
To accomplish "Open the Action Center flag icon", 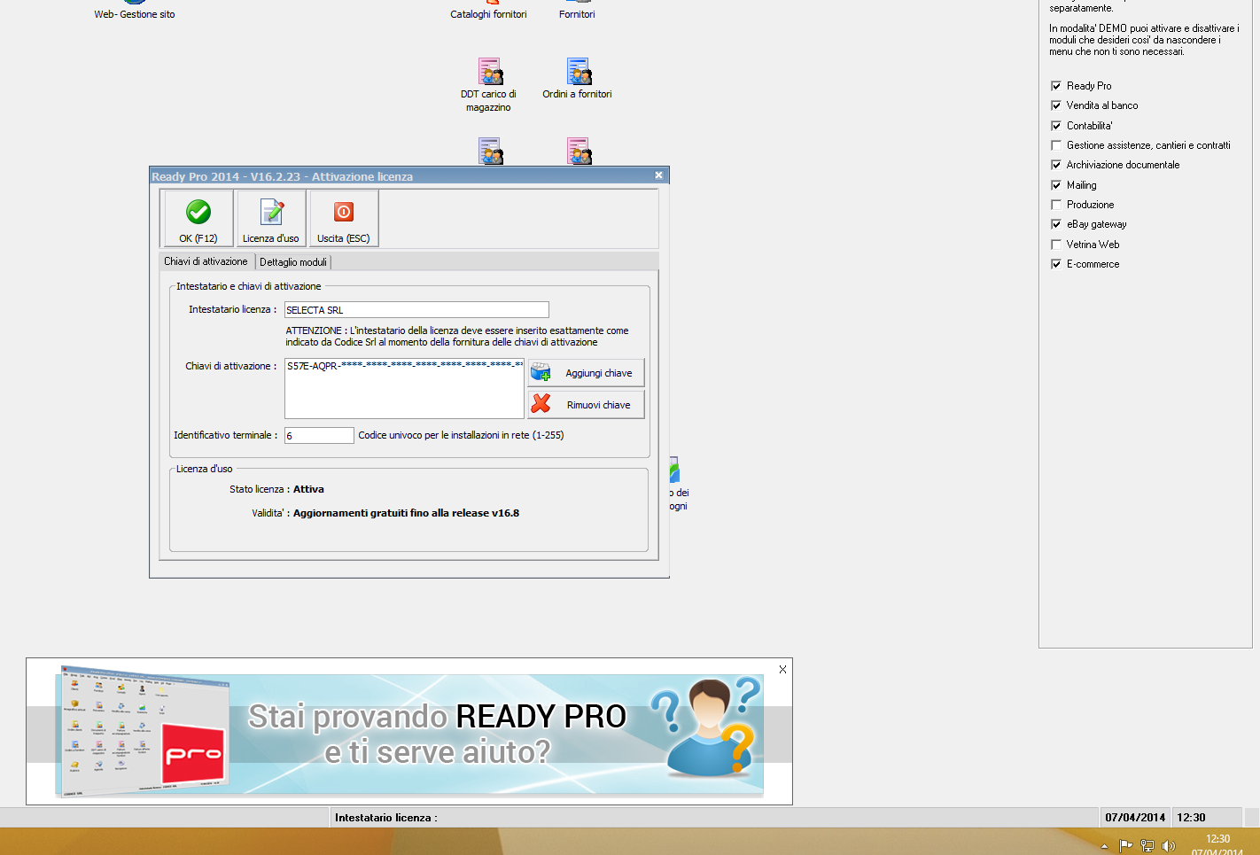I will pyautogui.click(x=1126, y=846).
